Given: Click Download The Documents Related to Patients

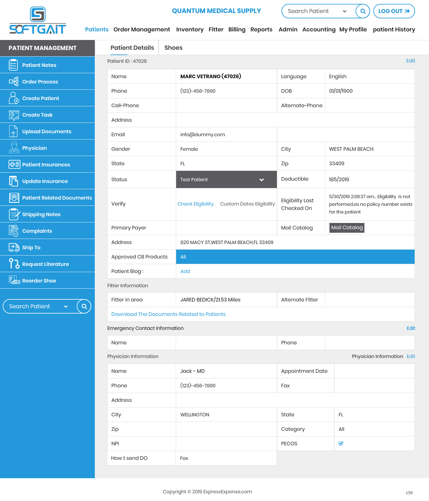Looking at the screenshot, I should pyautogui.click(x=169, y=314).
